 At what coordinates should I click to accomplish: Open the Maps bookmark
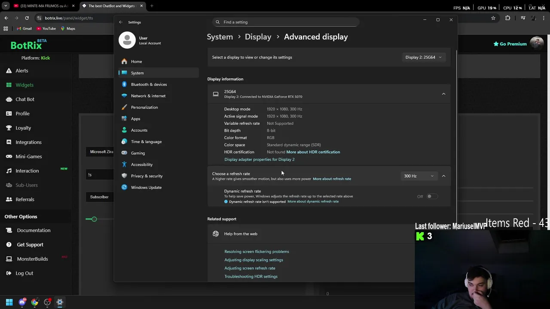click(x=68, y=29)
